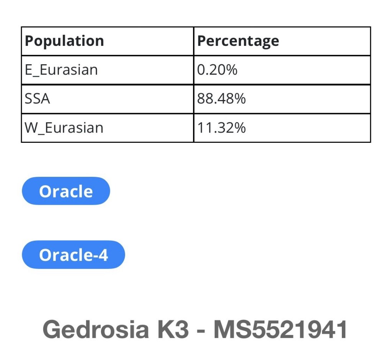The image size is (392, 354).
Task: Click the word Gedrosia in the heading
Action: click(x=95, y=329)
